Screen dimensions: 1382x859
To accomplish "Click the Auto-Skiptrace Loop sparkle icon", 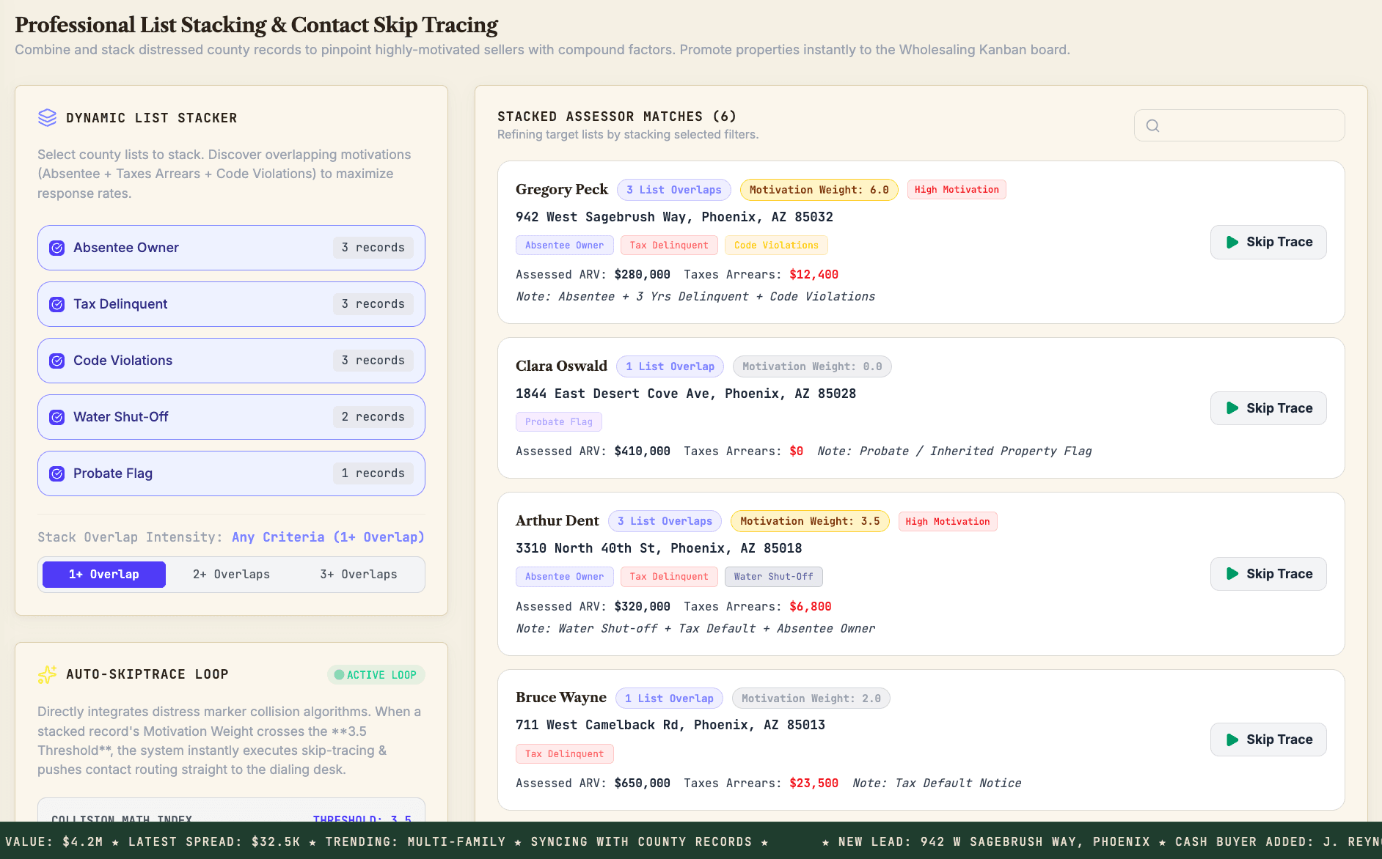I will coord(47,674).
